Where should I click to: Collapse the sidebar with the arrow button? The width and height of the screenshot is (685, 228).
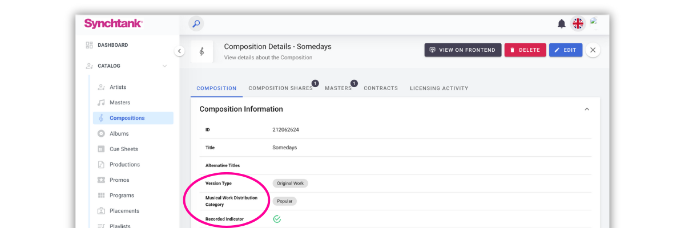[x=179, y=51]
